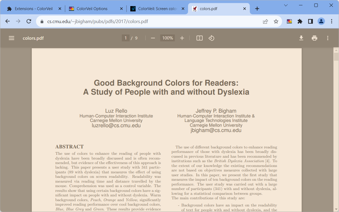Bookmark this page with the star

tap(276, 21)
